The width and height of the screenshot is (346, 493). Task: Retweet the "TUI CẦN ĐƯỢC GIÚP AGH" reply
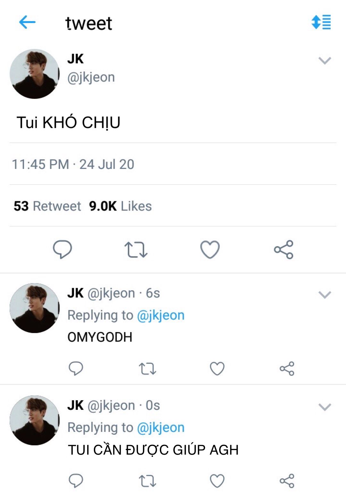click(147, 481)
